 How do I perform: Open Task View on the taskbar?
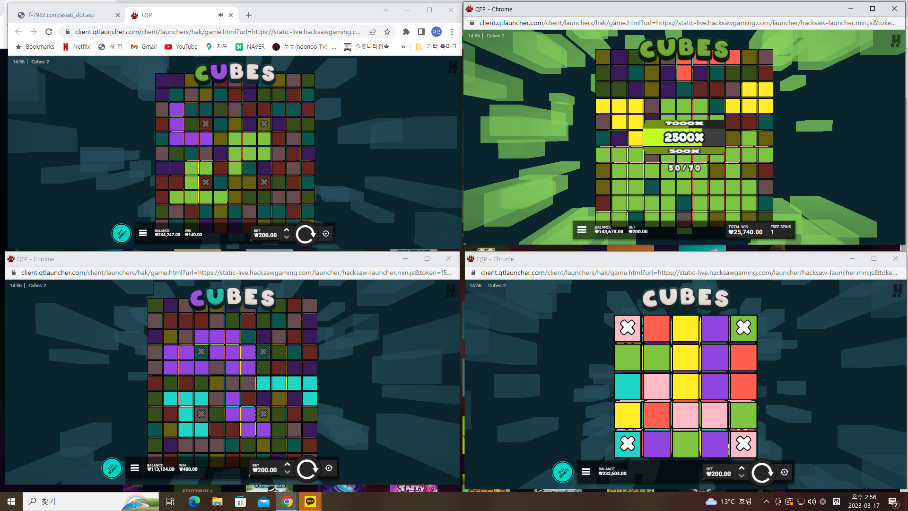170,502
